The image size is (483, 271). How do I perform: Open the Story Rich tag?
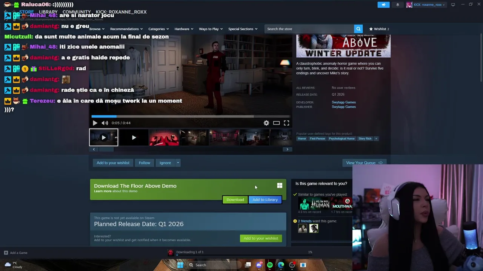[x=365, y=139]
